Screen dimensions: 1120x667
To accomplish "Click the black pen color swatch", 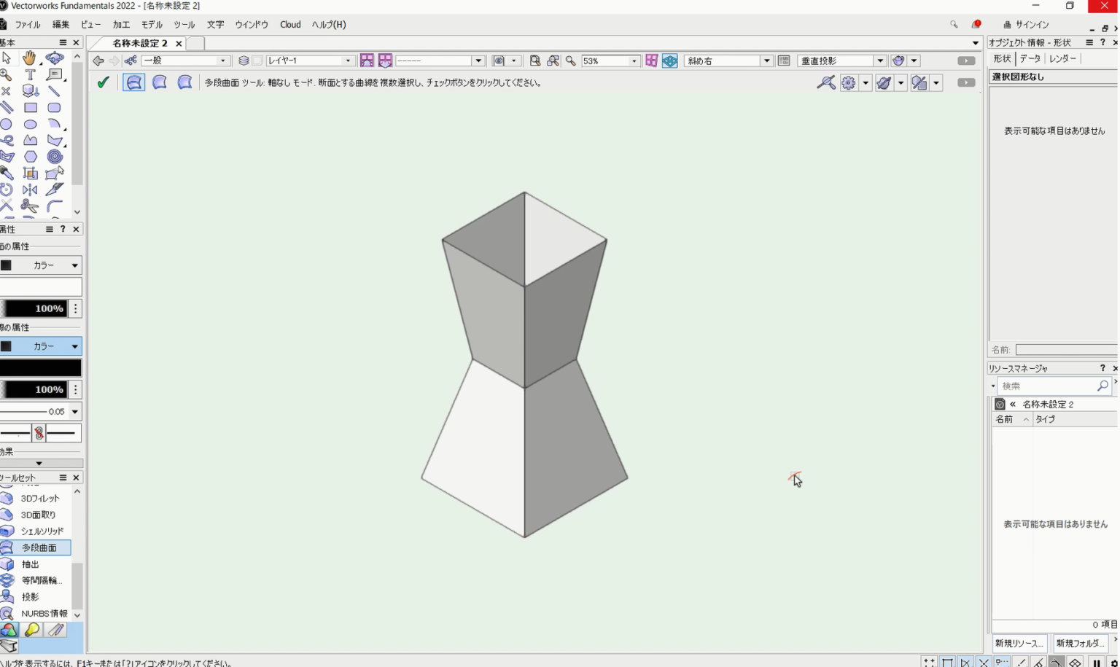I will [x=41, y=368].
